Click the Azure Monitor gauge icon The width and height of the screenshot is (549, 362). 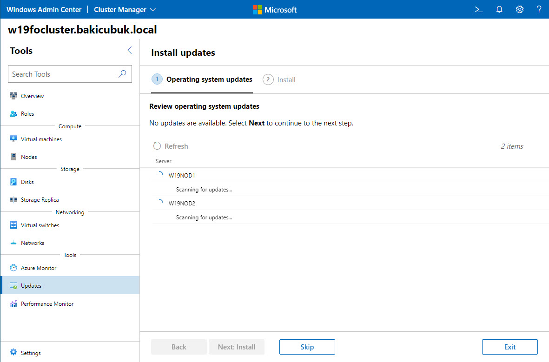[x=13, y=268]
